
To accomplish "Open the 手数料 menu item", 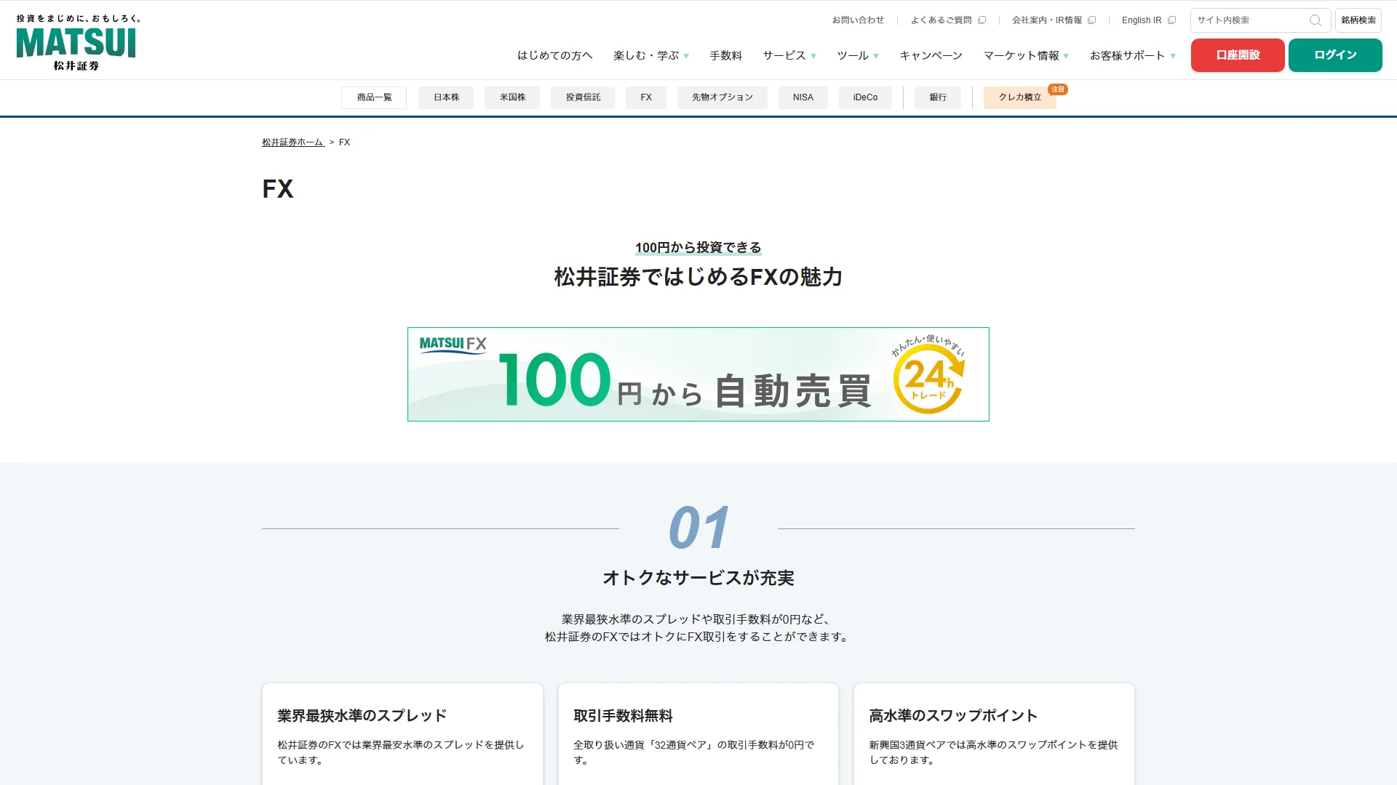I will click(725, 55).
